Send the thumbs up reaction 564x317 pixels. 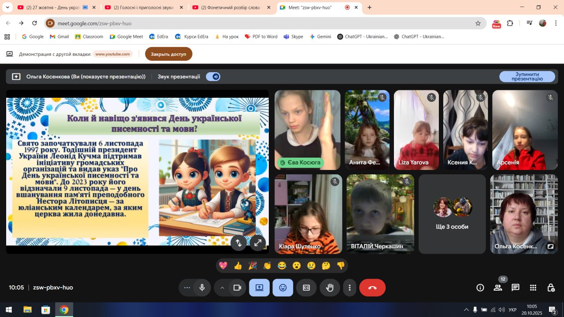[x=238, y=265]
